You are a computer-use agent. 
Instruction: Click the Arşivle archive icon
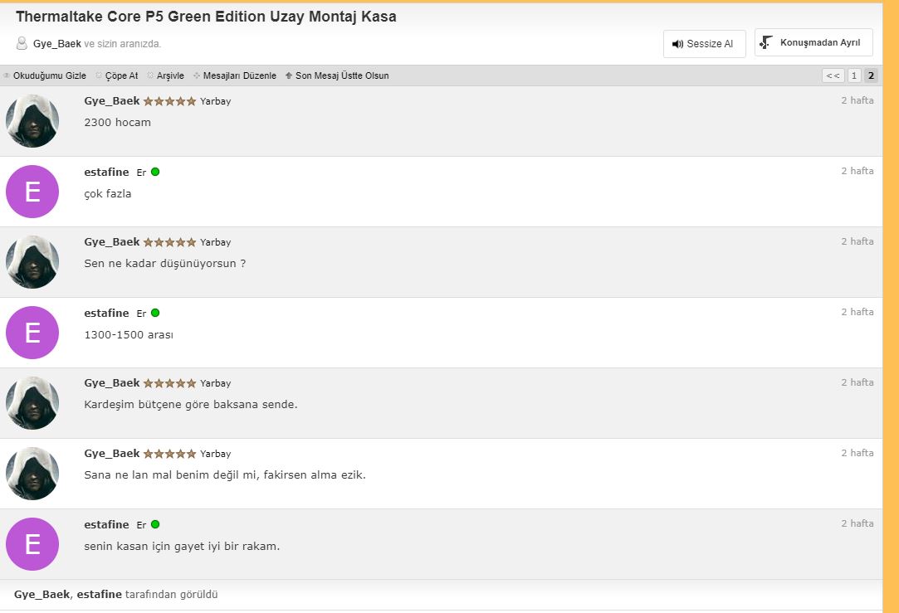(x=150, y=75)
